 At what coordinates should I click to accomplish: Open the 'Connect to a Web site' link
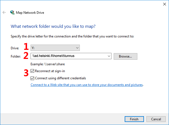(87, 85)
